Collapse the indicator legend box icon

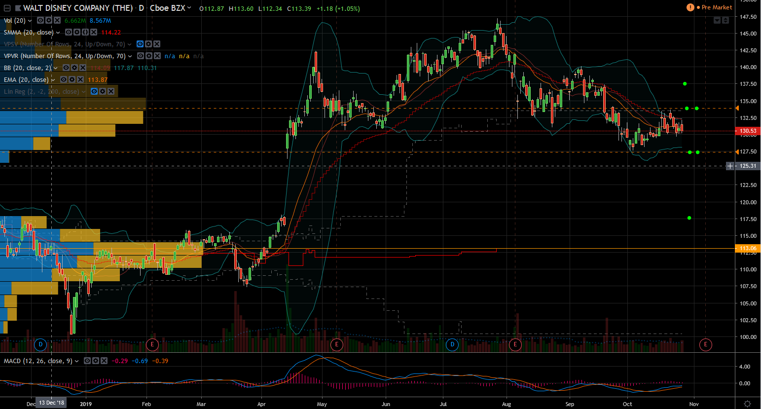click(7, 8)
